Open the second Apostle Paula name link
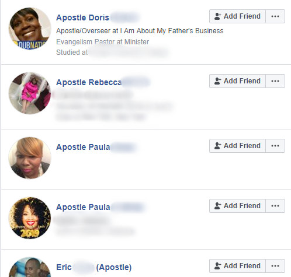Image resolution: width=291 pixels, height=277 pixels. pyautogui.click(x=100, y=207)
